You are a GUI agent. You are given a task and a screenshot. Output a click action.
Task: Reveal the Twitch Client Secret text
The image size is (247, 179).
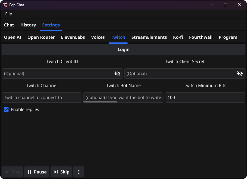coord(240,74)
